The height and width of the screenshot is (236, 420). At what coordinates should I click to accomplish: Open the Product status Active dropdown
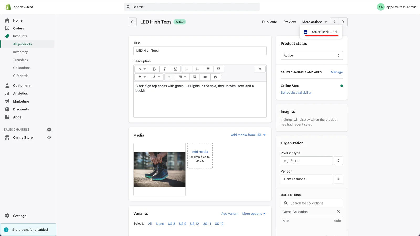point(312,55)
